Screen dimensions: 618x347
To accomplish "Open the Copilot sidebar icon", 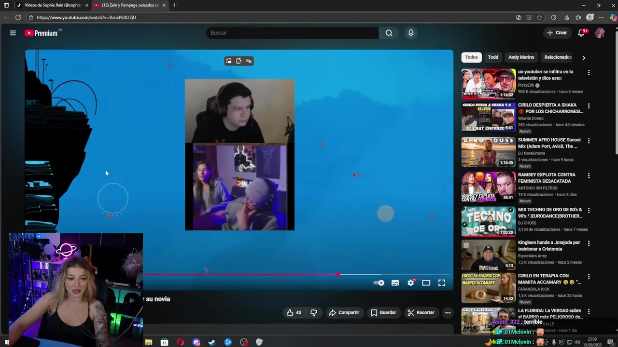I will pyautogui.click(x=613, y=17).
